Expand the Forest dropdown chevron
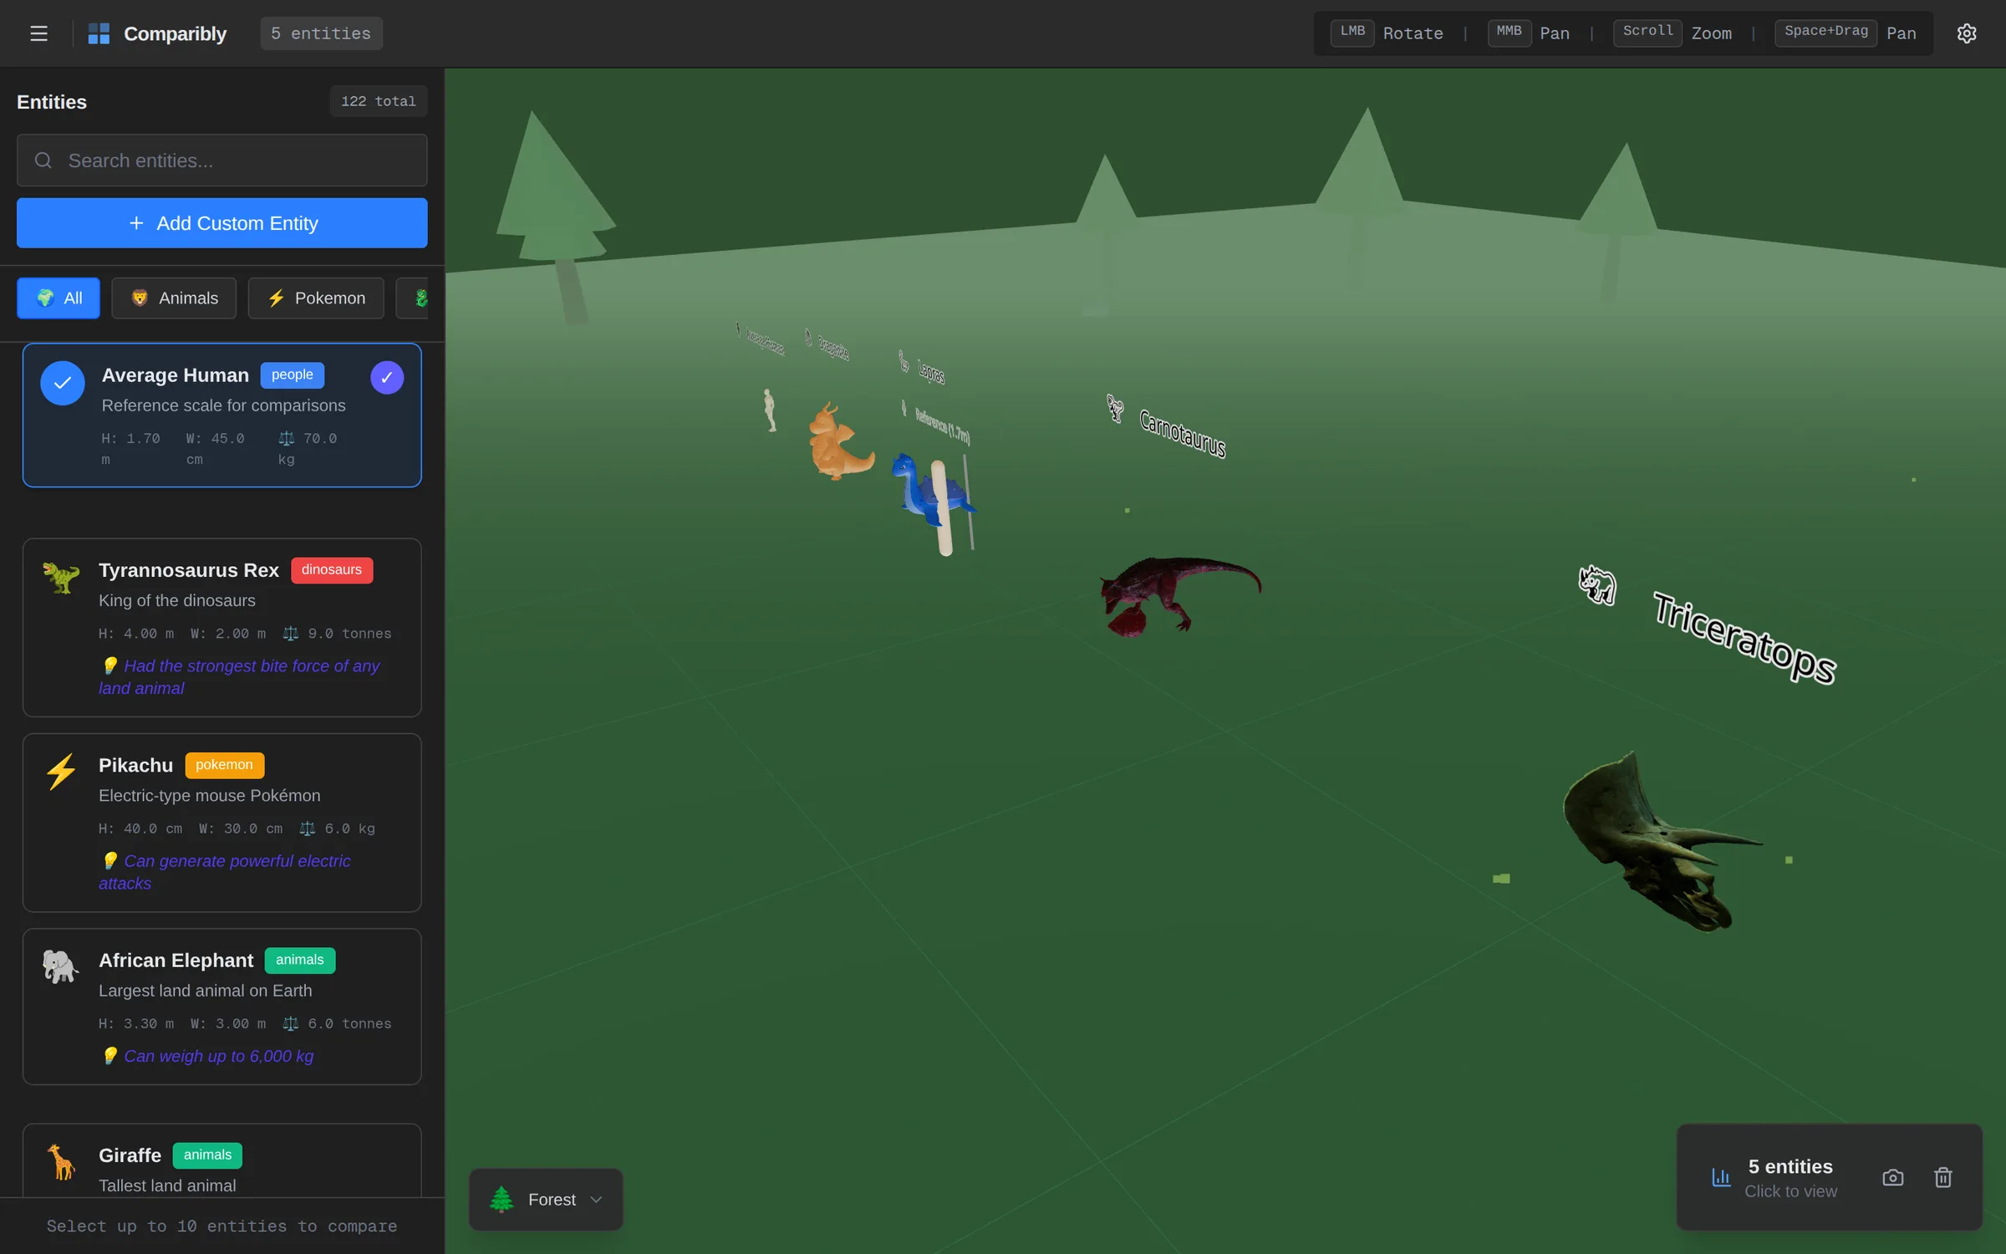The width and height of the screenshot is (2006, 1254). click(x=596, y=1200)
